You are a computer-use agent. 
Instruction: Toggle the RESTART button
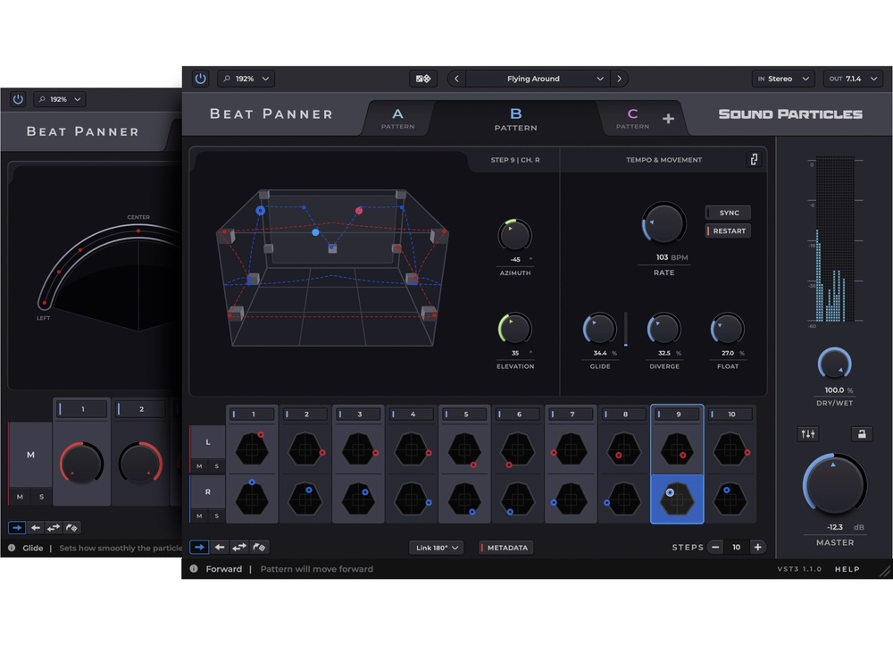[x=728, y=230]
